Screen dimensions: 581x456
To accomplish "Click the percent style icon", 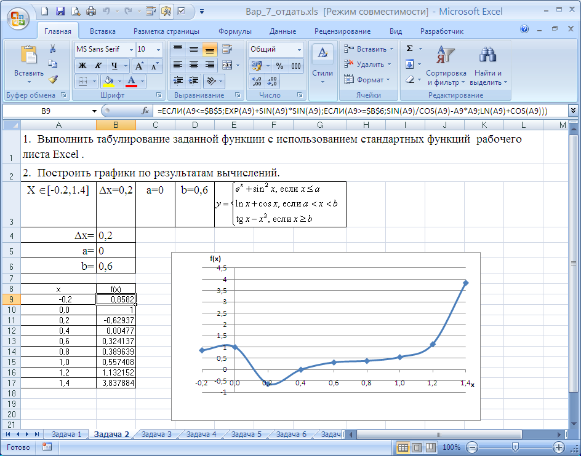I will coord(279,65).
